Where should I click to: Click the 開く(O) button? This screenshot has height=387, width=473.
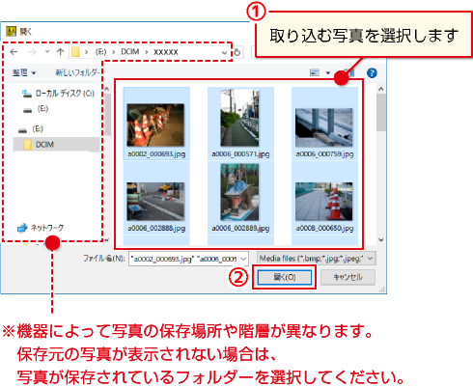[x=285, y=277]
